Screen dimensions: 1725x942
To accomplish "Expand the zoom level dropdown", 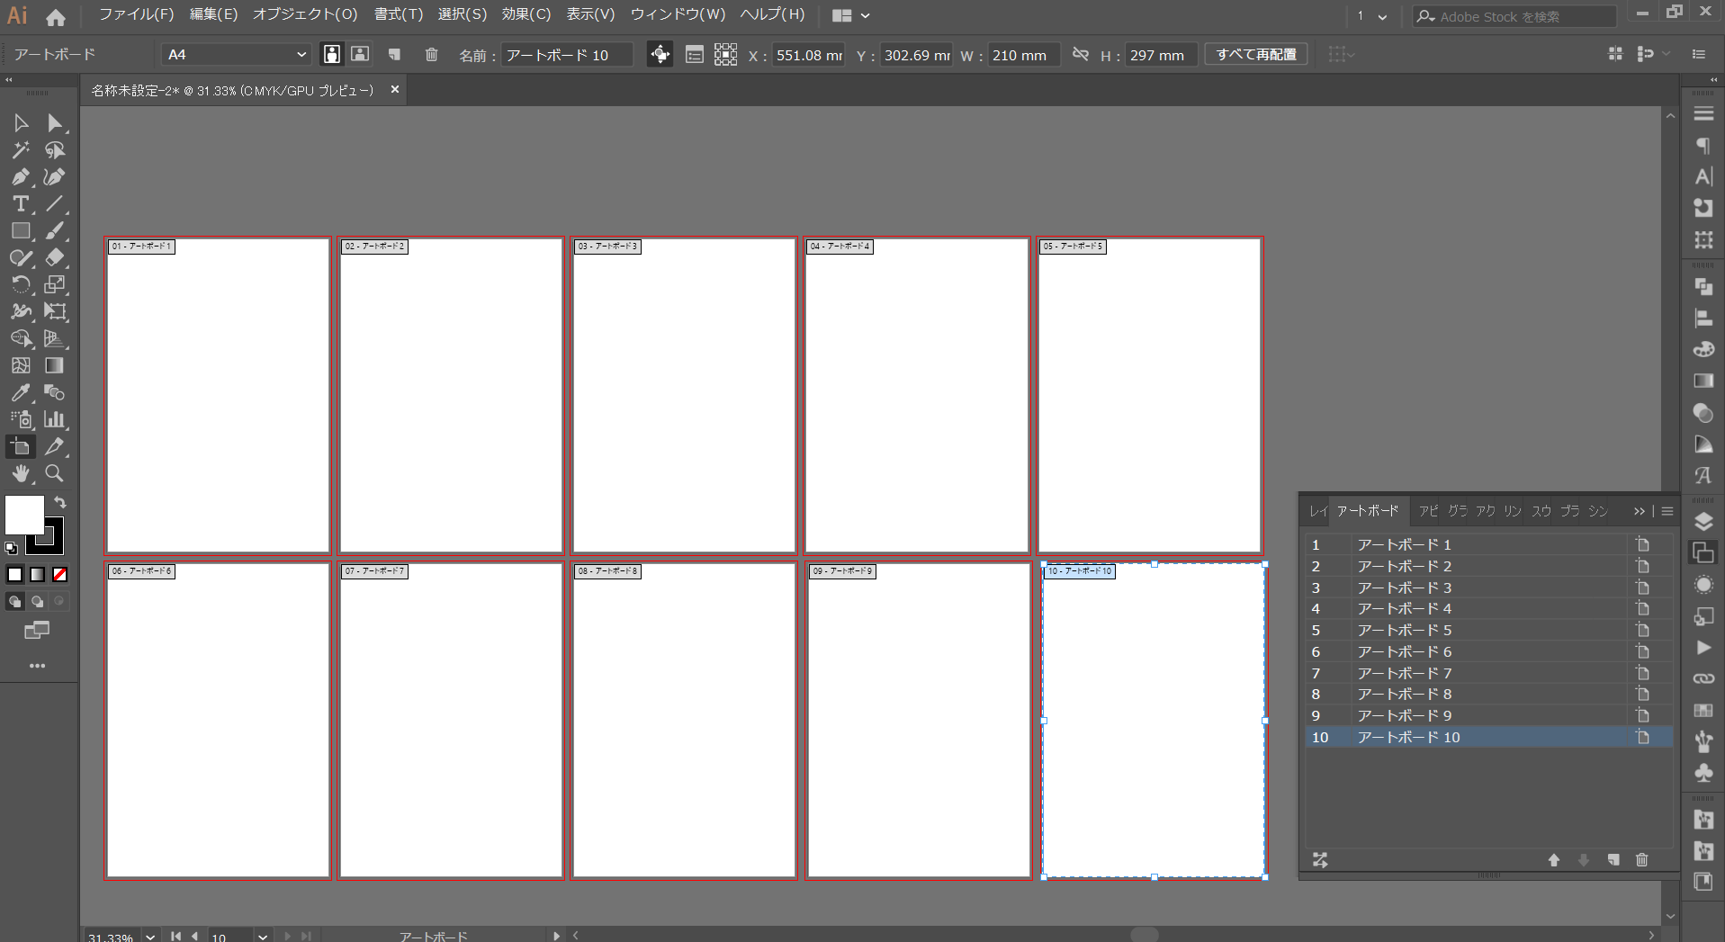I will point(150,936).
